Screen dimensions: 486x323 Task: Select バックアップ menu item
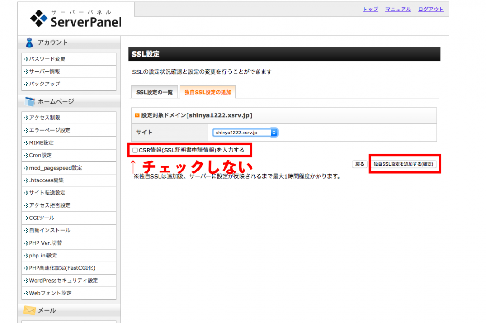click(x=69, y=84)
